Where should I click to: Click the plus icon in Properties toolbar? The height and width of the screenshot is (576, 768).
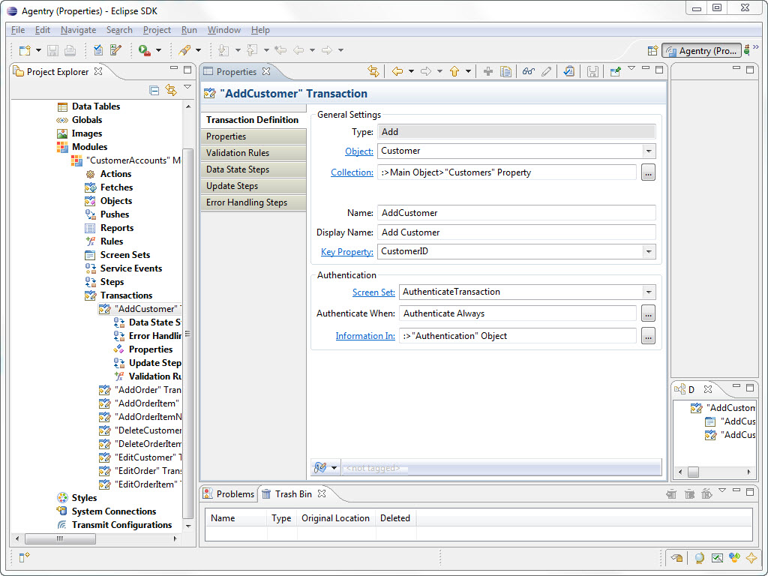[487, 71]
